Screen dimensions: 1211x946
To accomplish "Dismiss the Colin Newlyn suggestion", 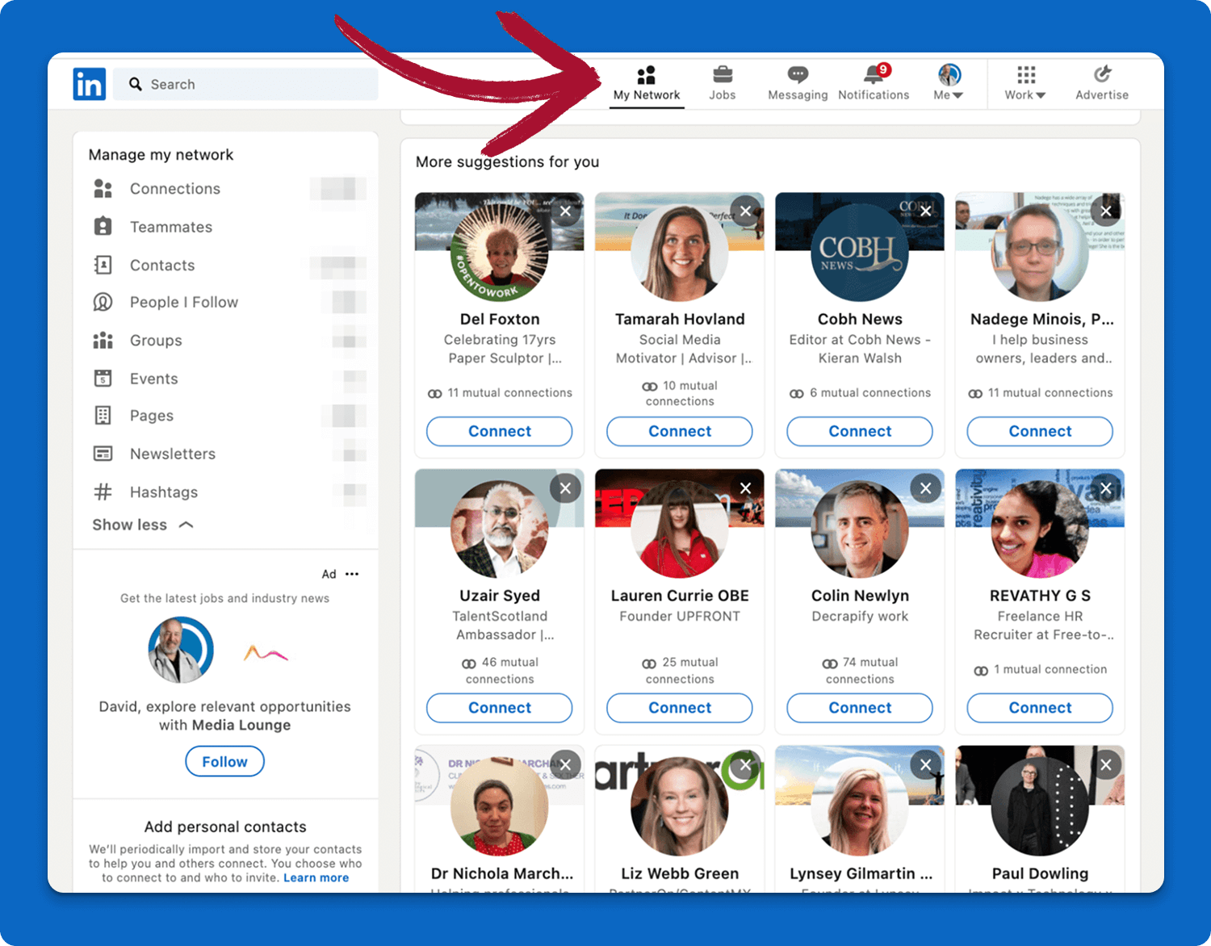I will pyautogui.click(x=926, y=488).
